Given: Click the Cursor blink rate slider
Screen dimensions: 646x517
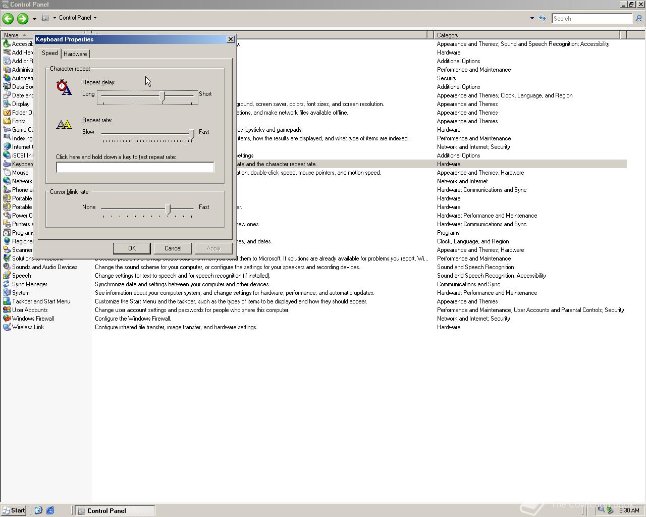Looking at the screenshot, I should pos(147,209).
